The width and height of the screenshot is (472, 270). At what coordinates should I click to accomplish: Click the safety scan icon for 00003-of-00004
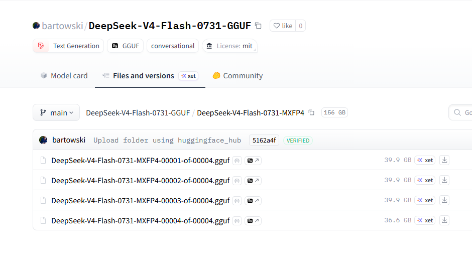click(237, 201)
